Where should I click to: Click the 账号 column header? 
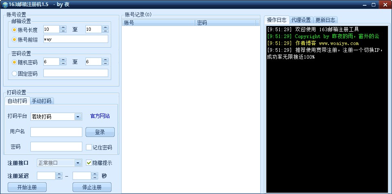point(158,23)
